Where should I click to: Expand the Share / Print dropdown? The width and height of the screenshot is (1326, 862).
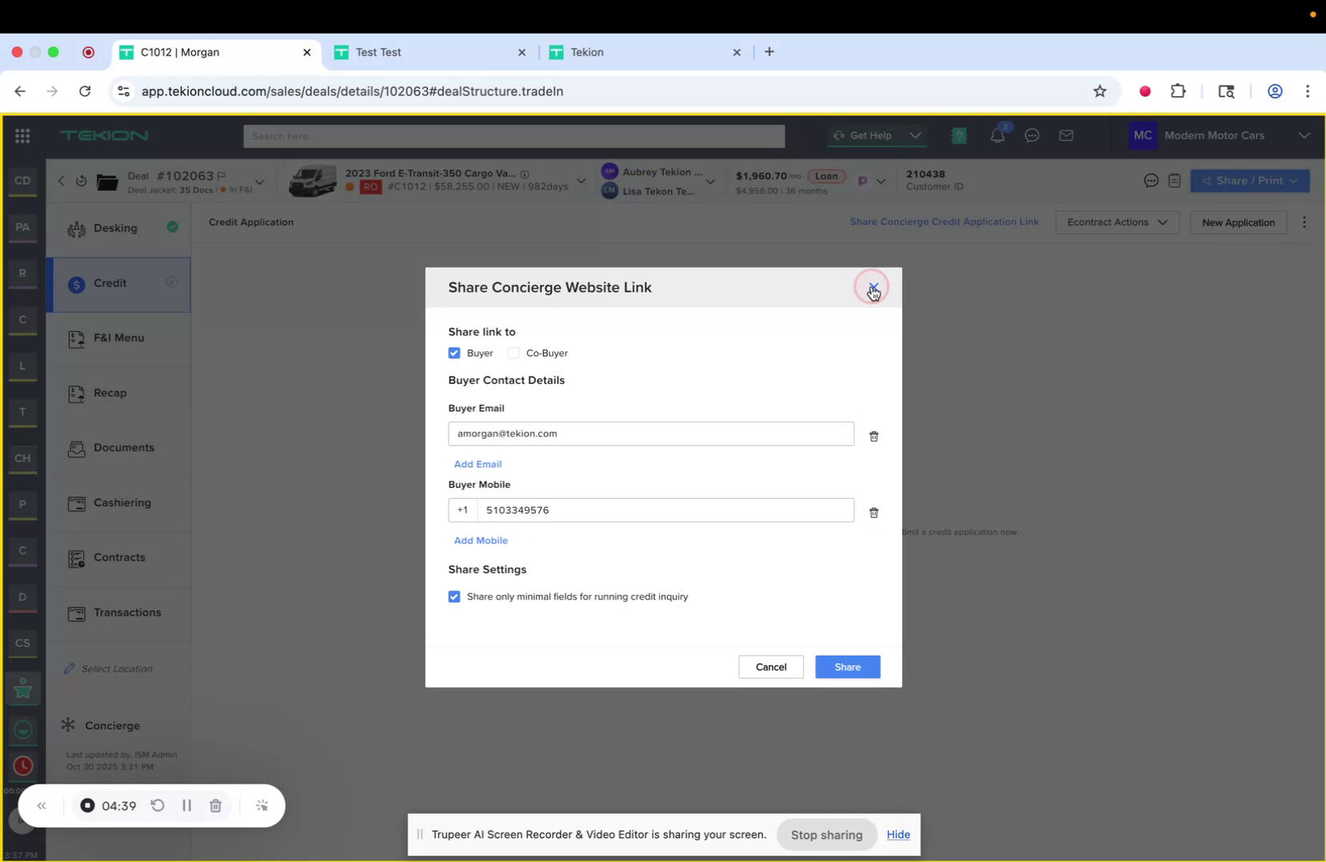pyautogui.click(x=1250, y=181)
